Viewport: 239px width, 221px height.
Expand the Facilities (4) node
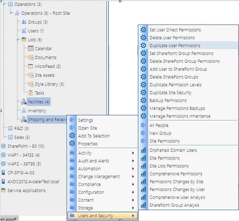(x=18, y=101)
